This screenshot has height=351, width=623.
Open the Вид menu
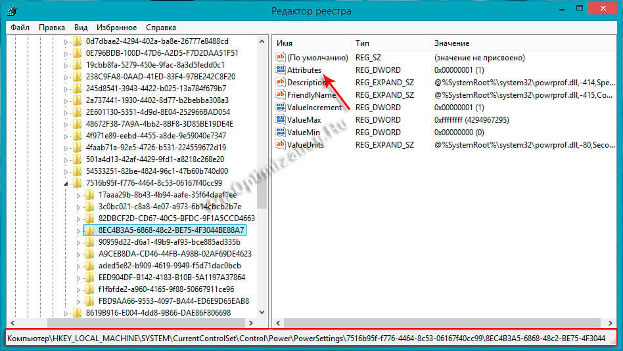81,28
